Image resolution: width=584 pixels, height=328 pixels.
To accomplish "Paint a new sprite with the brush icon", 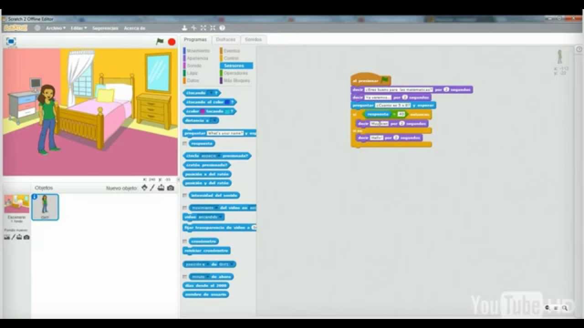I will 152,188.
